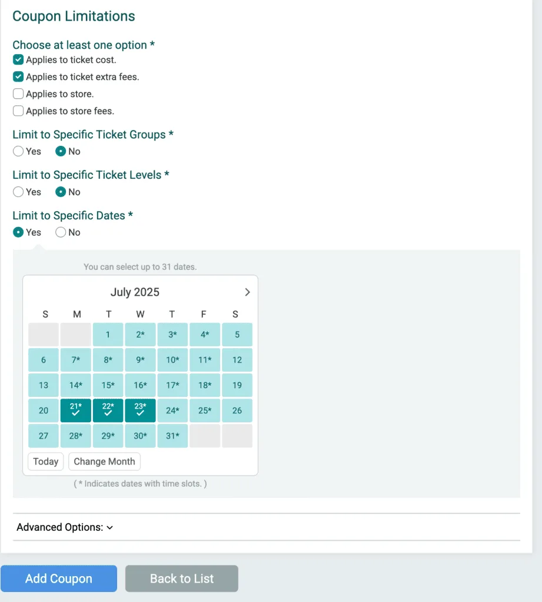Deselect July 21 in calendar
The height and width of the screenshot is (602, 542).
pos(76,410)
